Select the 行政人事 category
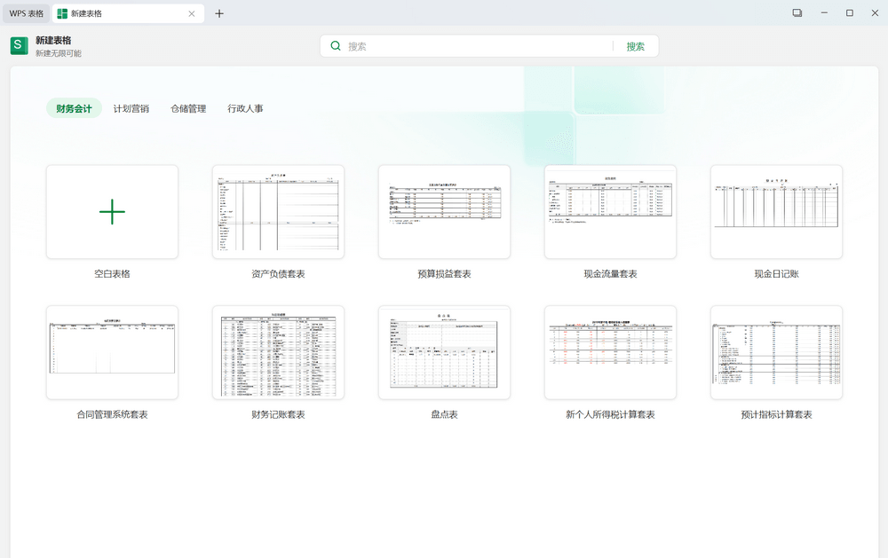This screenshot has width=888, height=558. (246, 108)
